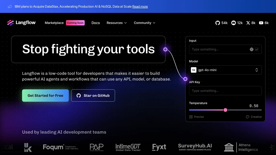Click the globe icon in Input field

251,50
